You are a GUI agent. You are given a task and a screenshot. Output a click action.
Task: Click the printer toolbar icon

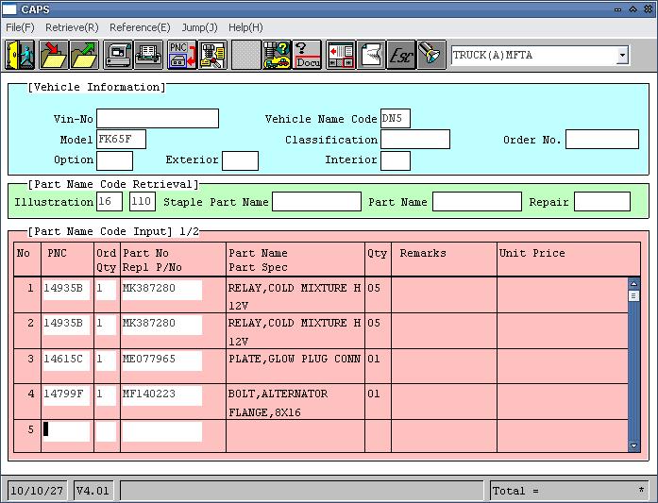click(x=148, y=55)
